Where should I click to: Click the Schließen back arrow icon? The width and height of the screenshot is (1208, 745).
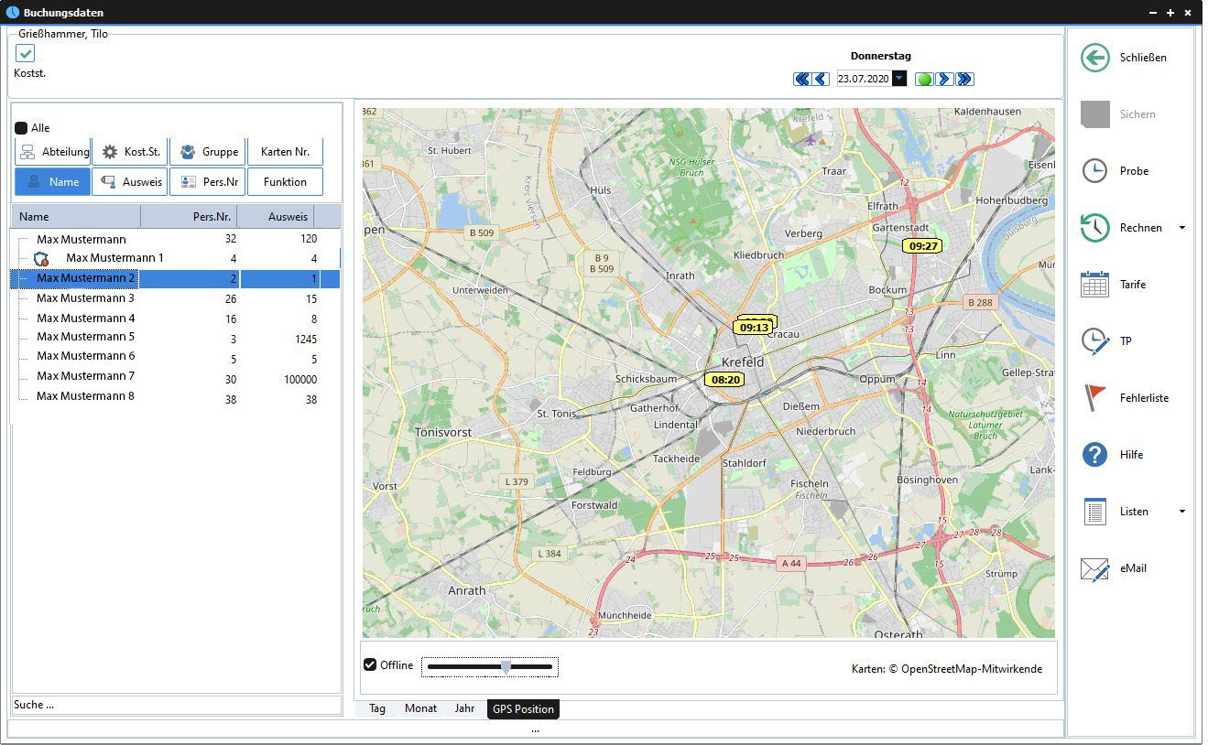[x=1095, y=58]
